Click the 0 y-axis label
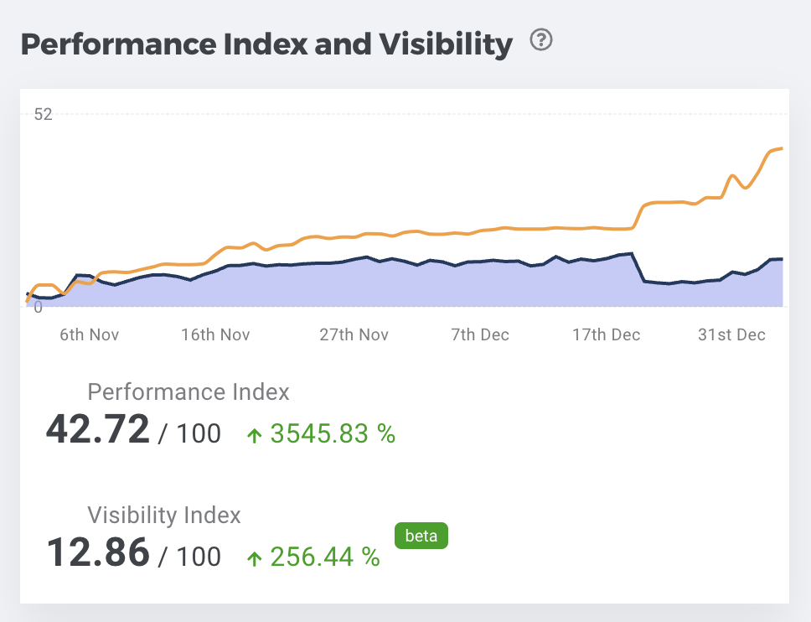This screenshot has height=622, width=811. pos(38,308)
